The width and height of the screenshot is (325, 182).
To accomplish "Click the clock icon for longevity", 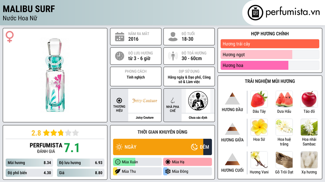I will point(120,56).
